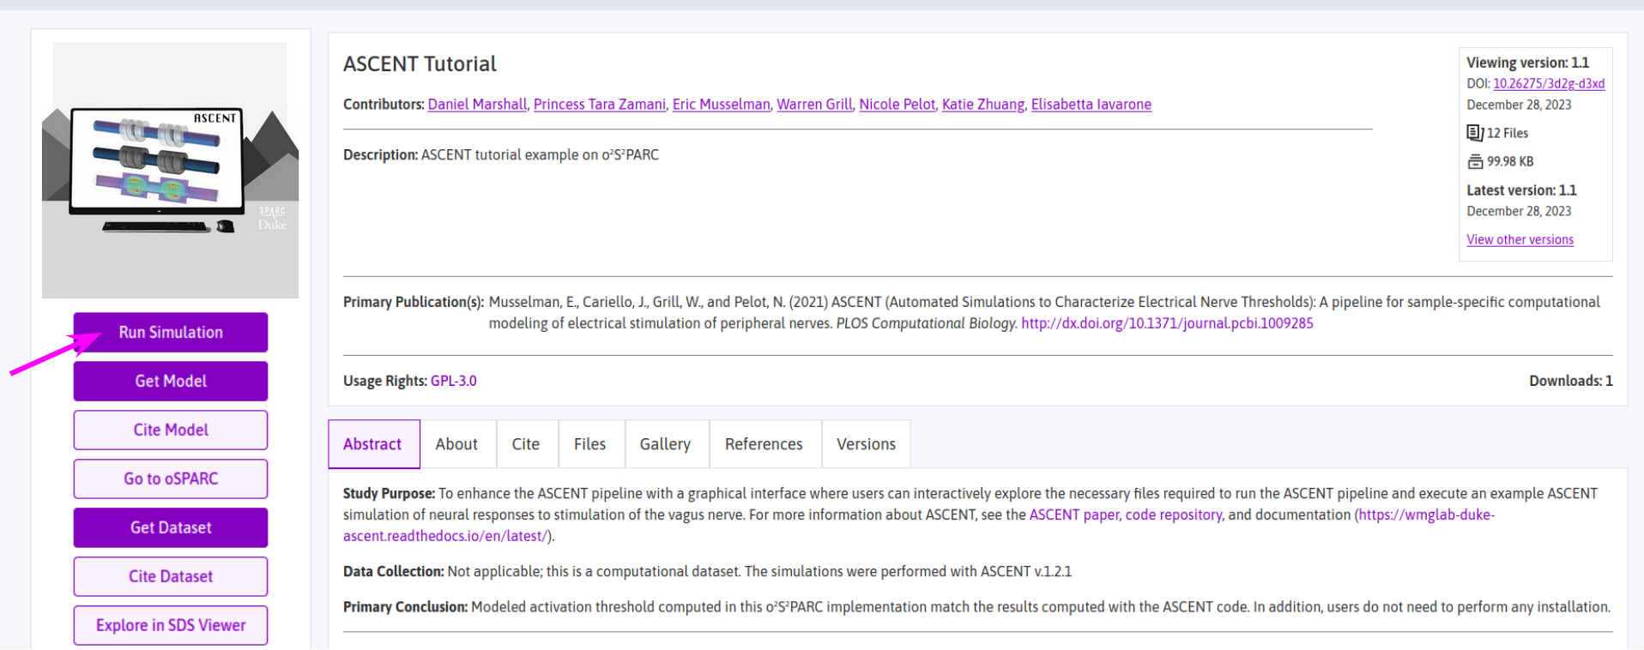Open contributor Daniel Marshall link
The image size is (1644, 650).
click(x=477, y=105)
